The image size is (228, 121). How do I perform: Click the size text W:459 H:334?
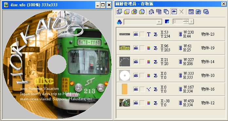coord(188,103)
